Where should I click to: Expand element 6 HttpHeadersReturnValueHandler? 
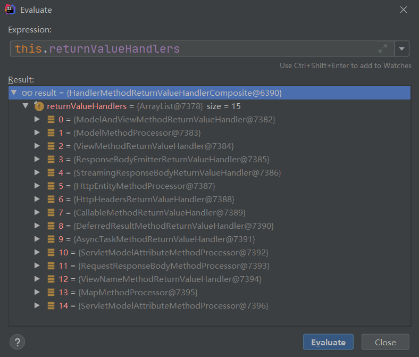point(37,199)
